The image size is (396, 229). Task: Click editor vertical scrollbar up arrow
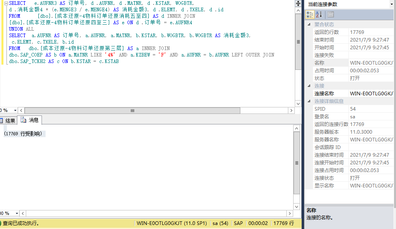pos(298,11)
